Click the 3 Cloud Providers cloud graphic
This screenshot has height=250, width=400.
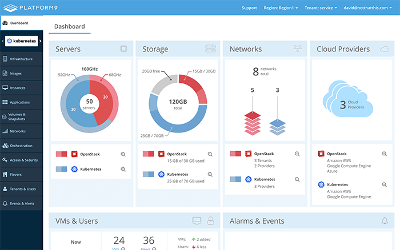click(x=347, y=99)
